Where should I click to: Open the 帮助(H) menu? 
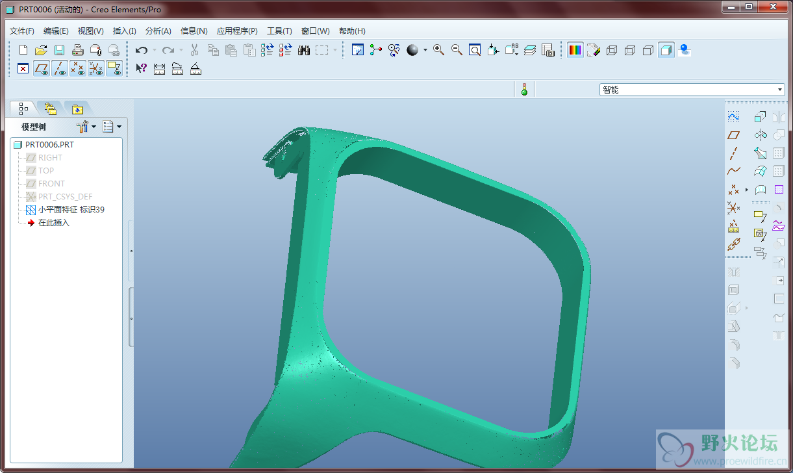[352, 31]
